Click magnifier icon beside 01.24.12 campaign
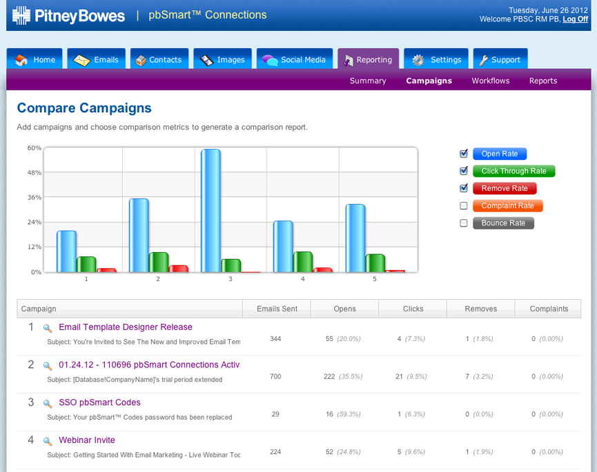The height and width of the screenshot is (472, 597). (48, 366)
